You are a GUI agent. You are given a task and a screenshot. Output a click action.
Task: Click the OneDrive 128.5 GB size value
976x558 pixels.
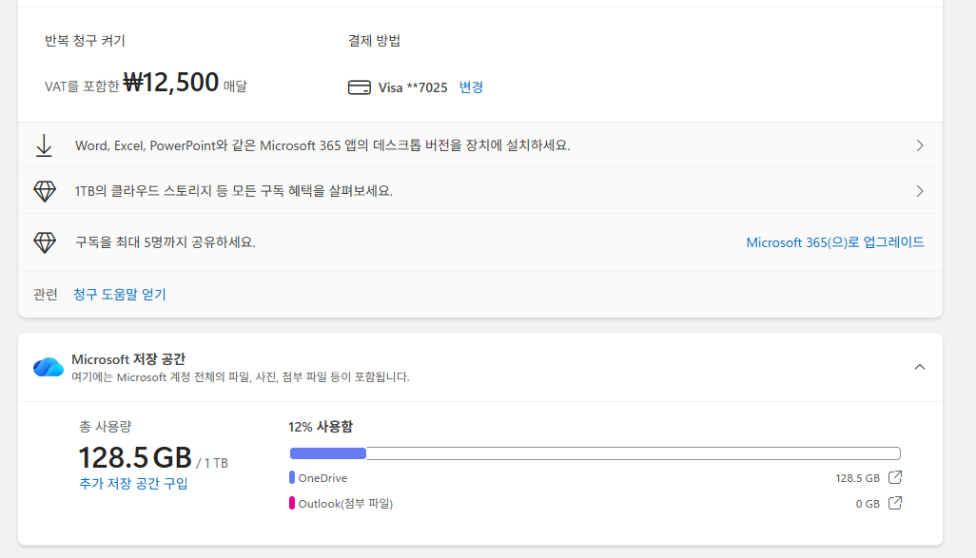point(857,478)
